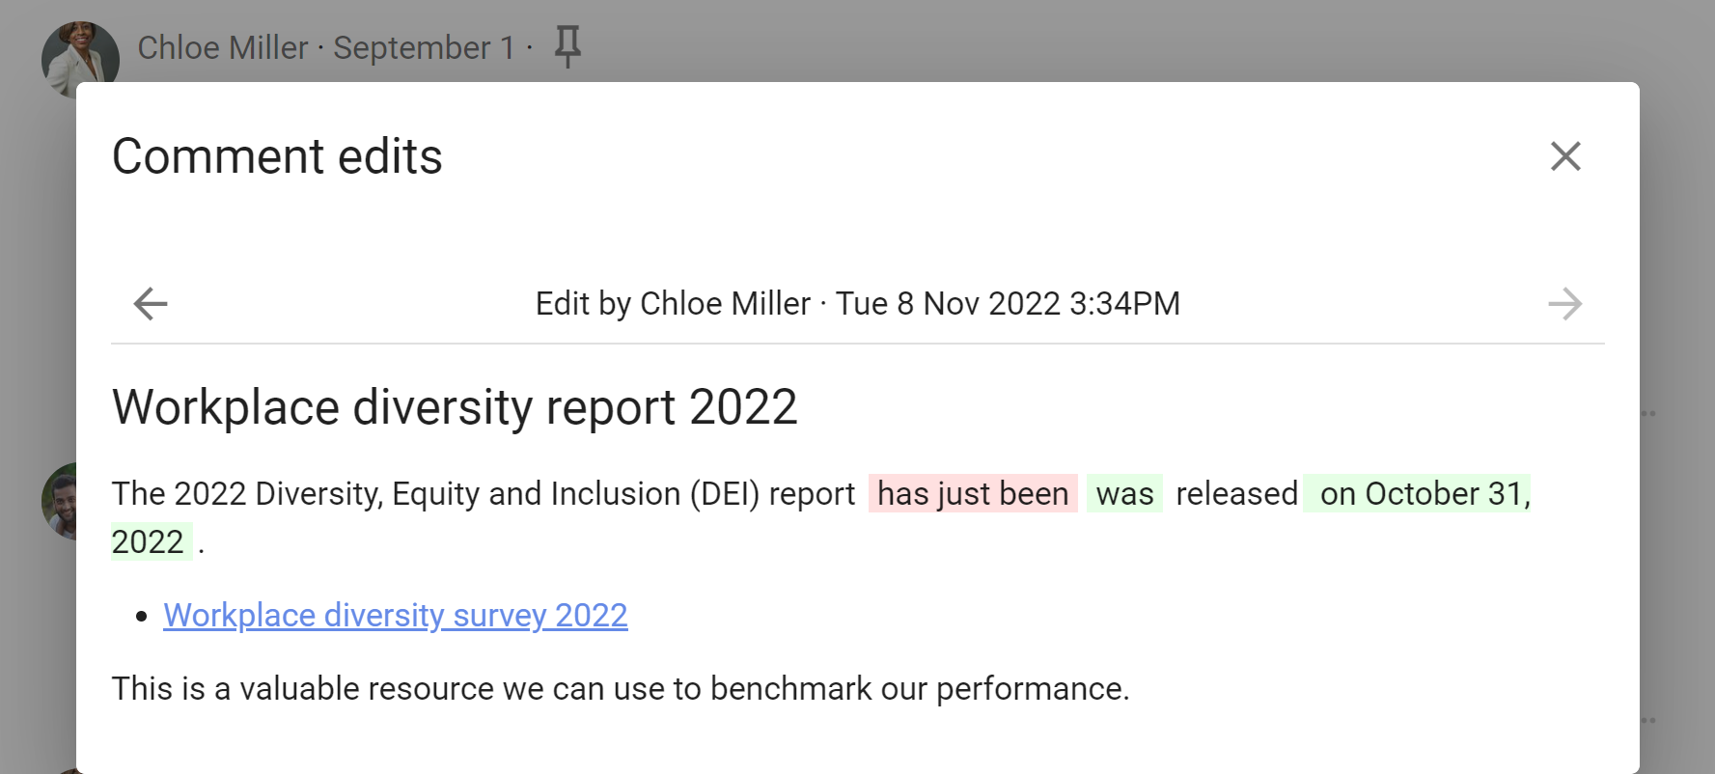Click the sentence about benchmarking our performance
This screenshot has height=774, width=1715.
point(620,688)
